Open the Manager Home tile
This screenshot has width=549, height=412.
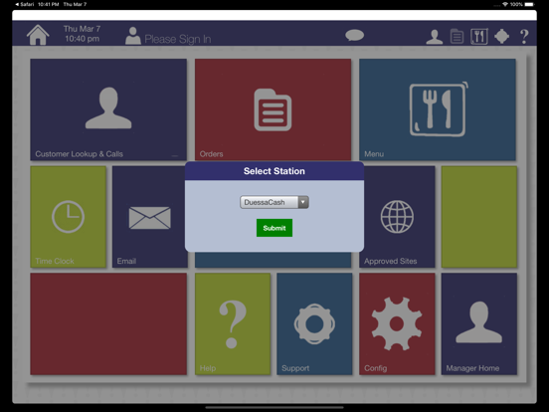479,324
